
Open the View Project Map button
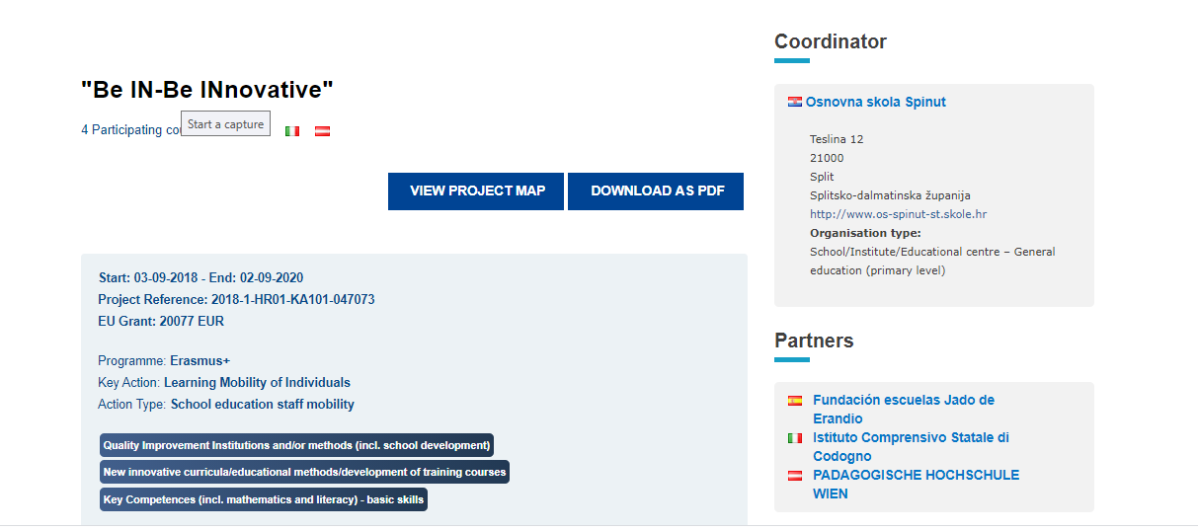[477, 191]
